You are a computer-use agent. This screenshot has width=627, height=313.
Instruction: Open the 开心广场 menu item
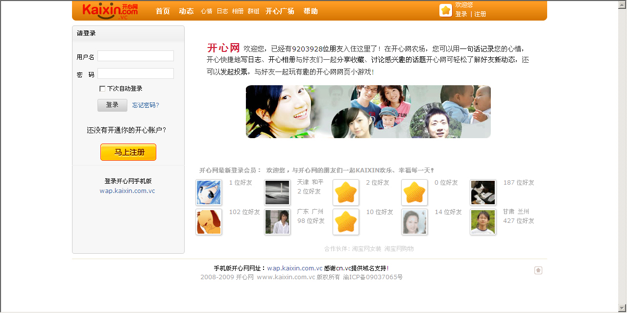[280, 11]
